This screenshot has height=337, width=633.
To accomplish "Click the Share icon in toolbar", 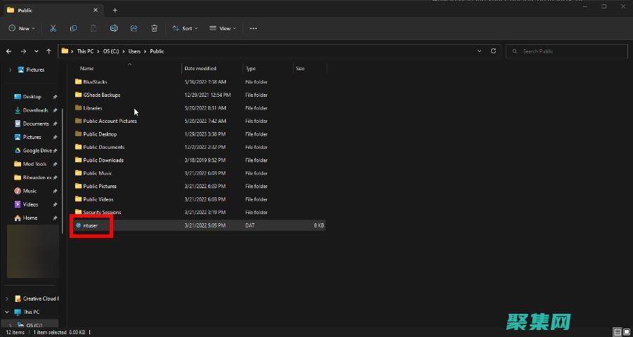I will [x=134, y=28].
